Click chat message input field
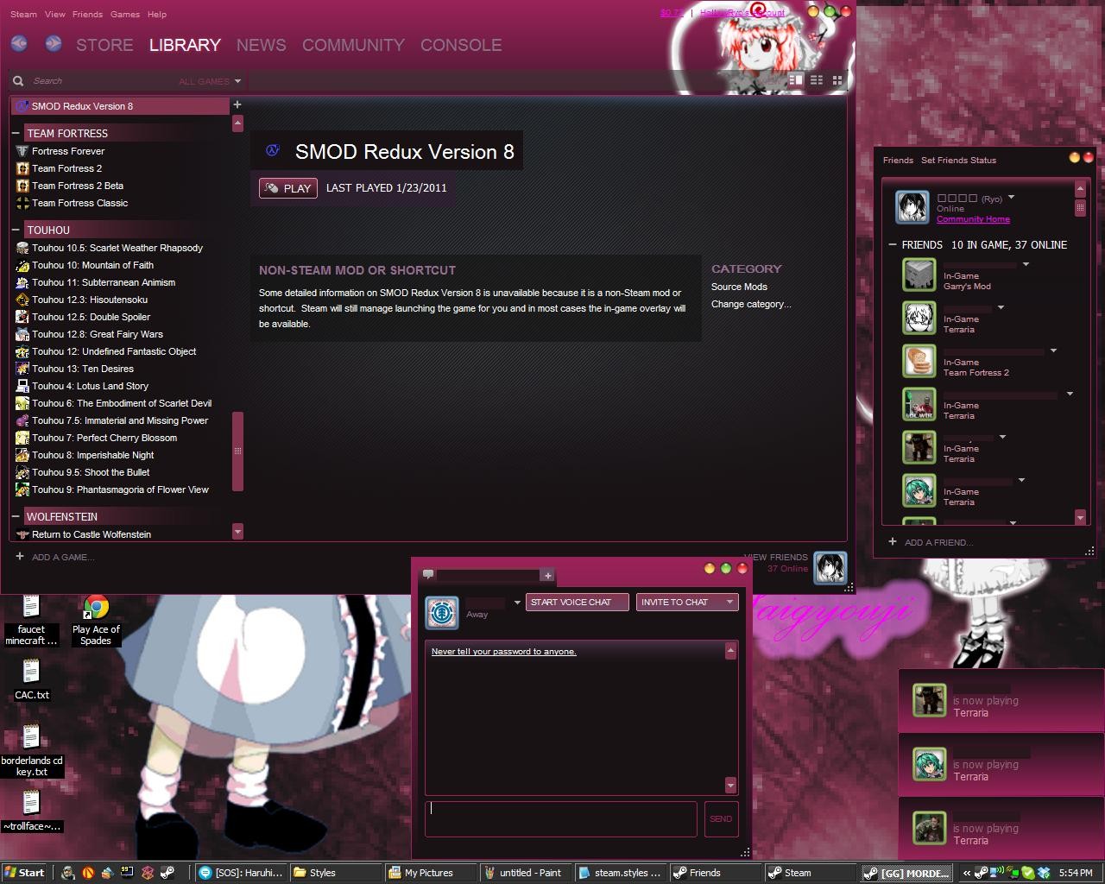Viewport: 1105px width, 884px height. coord(560,819)
